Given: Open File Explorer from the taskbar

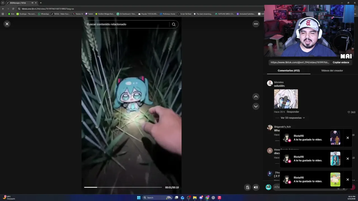Looking at the screenshot, I should coord(195,198).
